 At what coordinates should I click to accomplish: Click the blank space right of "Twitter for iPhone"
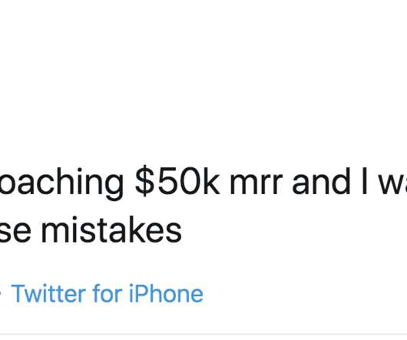(303, 294)
